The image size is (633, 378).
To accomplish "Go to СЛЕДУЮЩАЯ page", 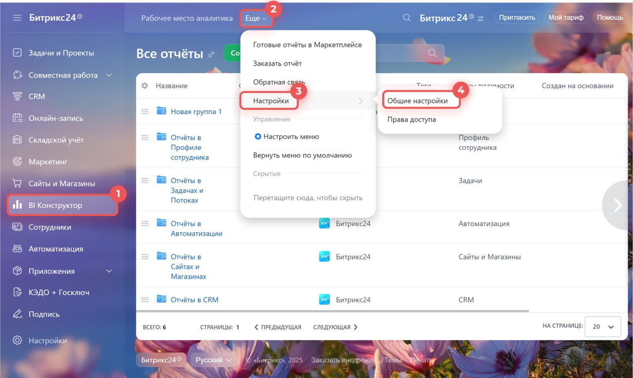I will [x=335, y=327].
